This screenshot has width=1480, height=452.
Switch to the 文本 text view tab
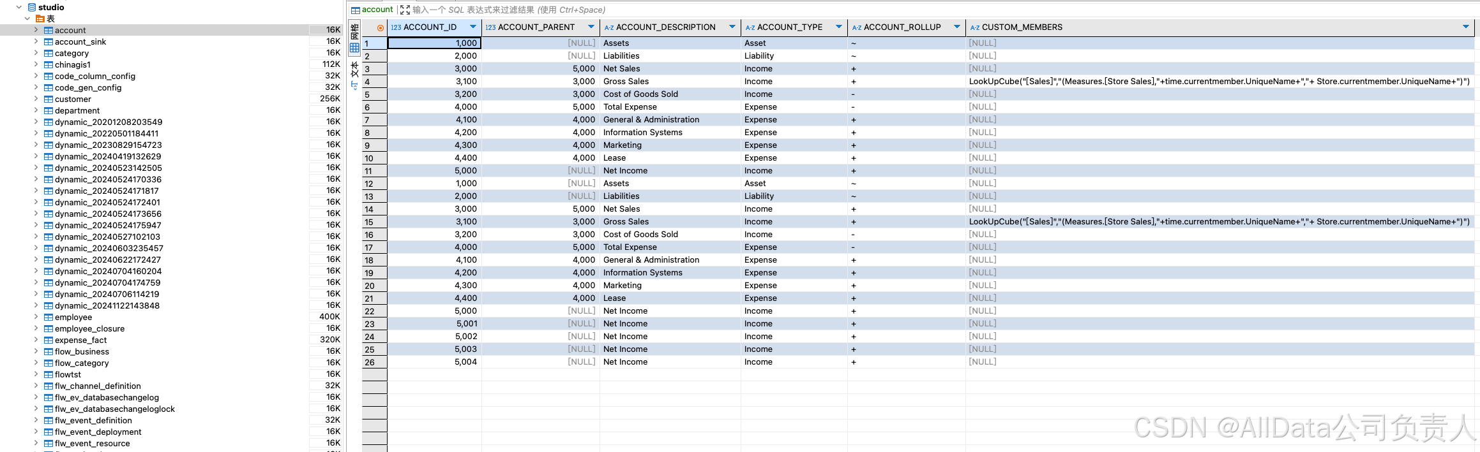click(354, 75)
